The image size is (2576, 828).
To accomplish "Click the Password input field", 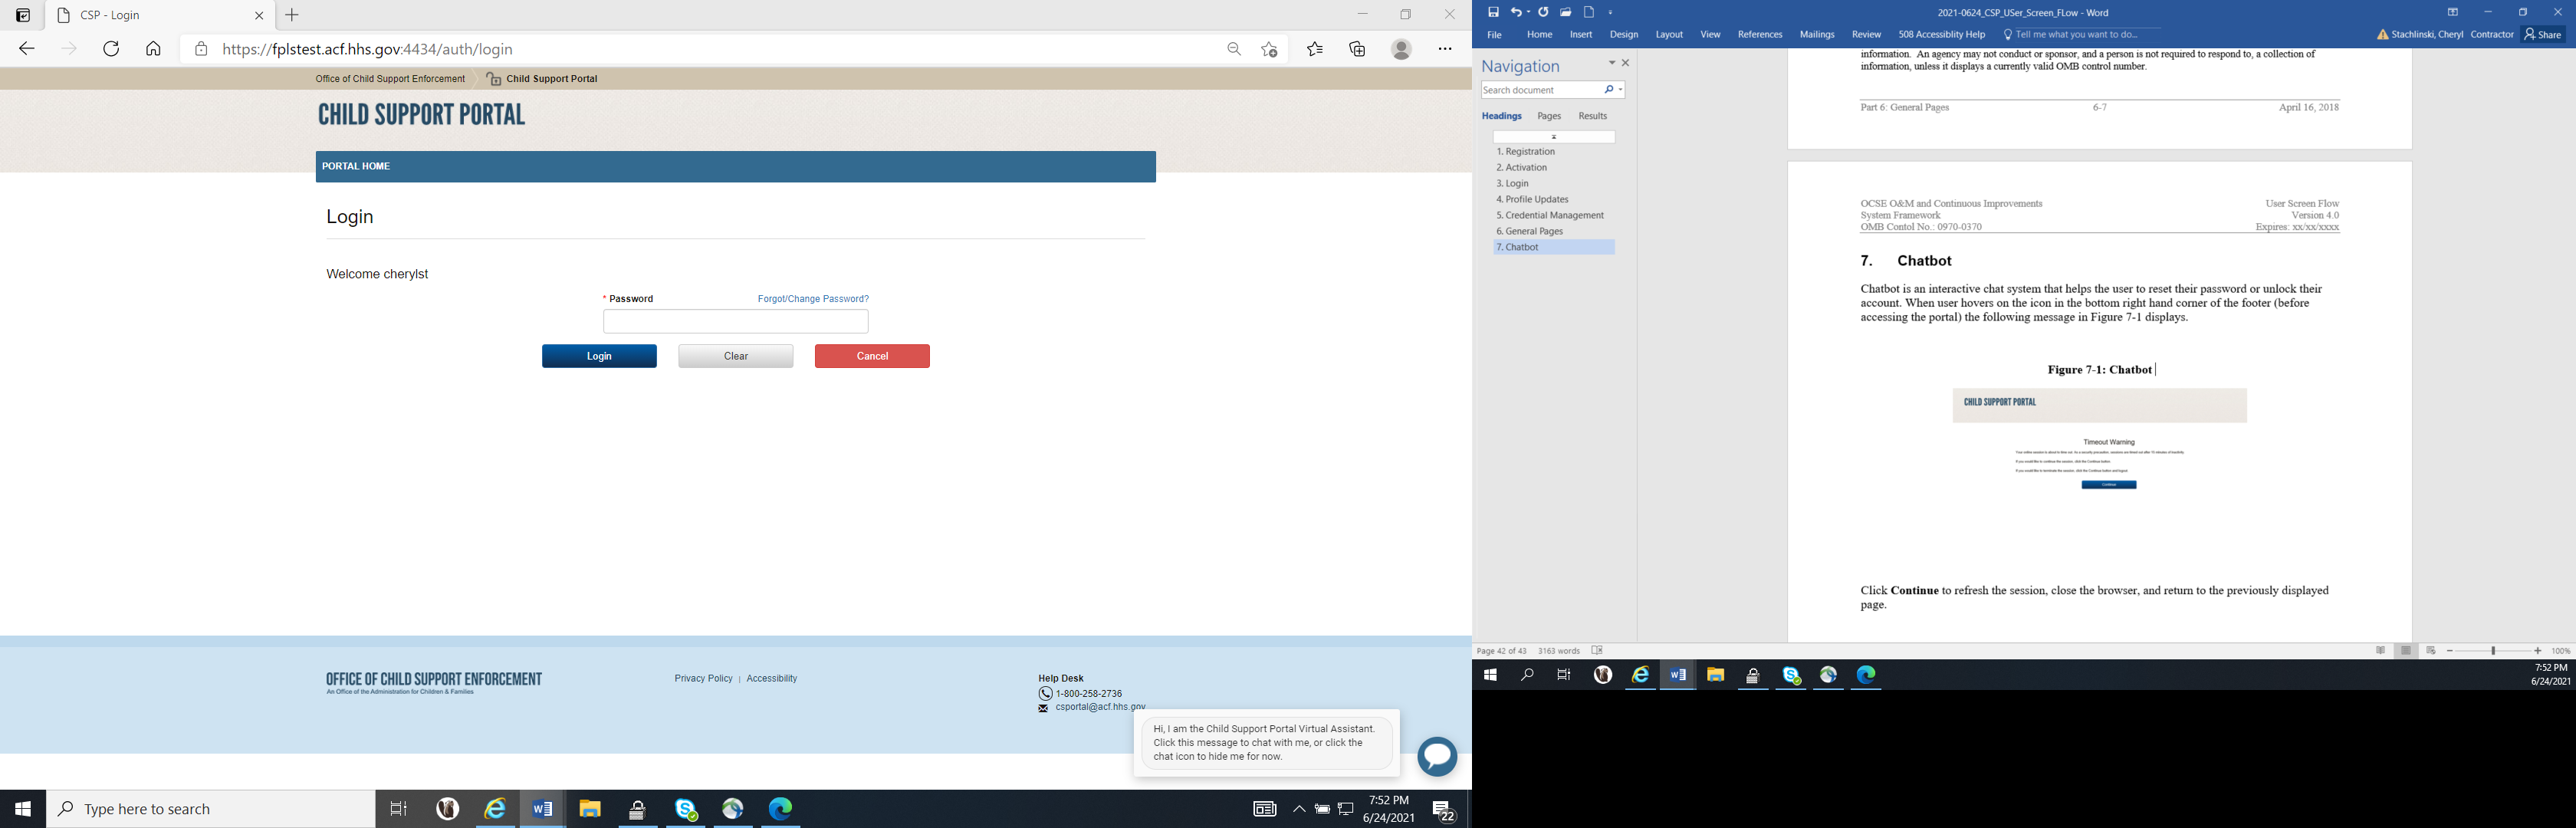I will [735, 321].
